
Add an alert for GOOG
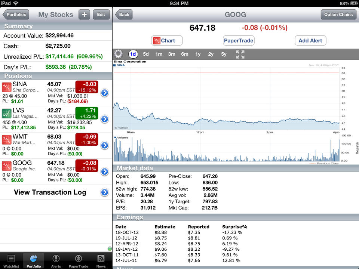pyautogui.click(x=310, y=40)
